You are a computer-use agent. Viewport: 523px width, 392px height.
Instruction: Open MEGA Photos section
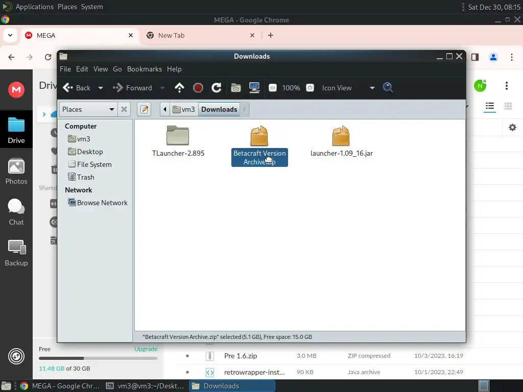(x=16, y=171)
